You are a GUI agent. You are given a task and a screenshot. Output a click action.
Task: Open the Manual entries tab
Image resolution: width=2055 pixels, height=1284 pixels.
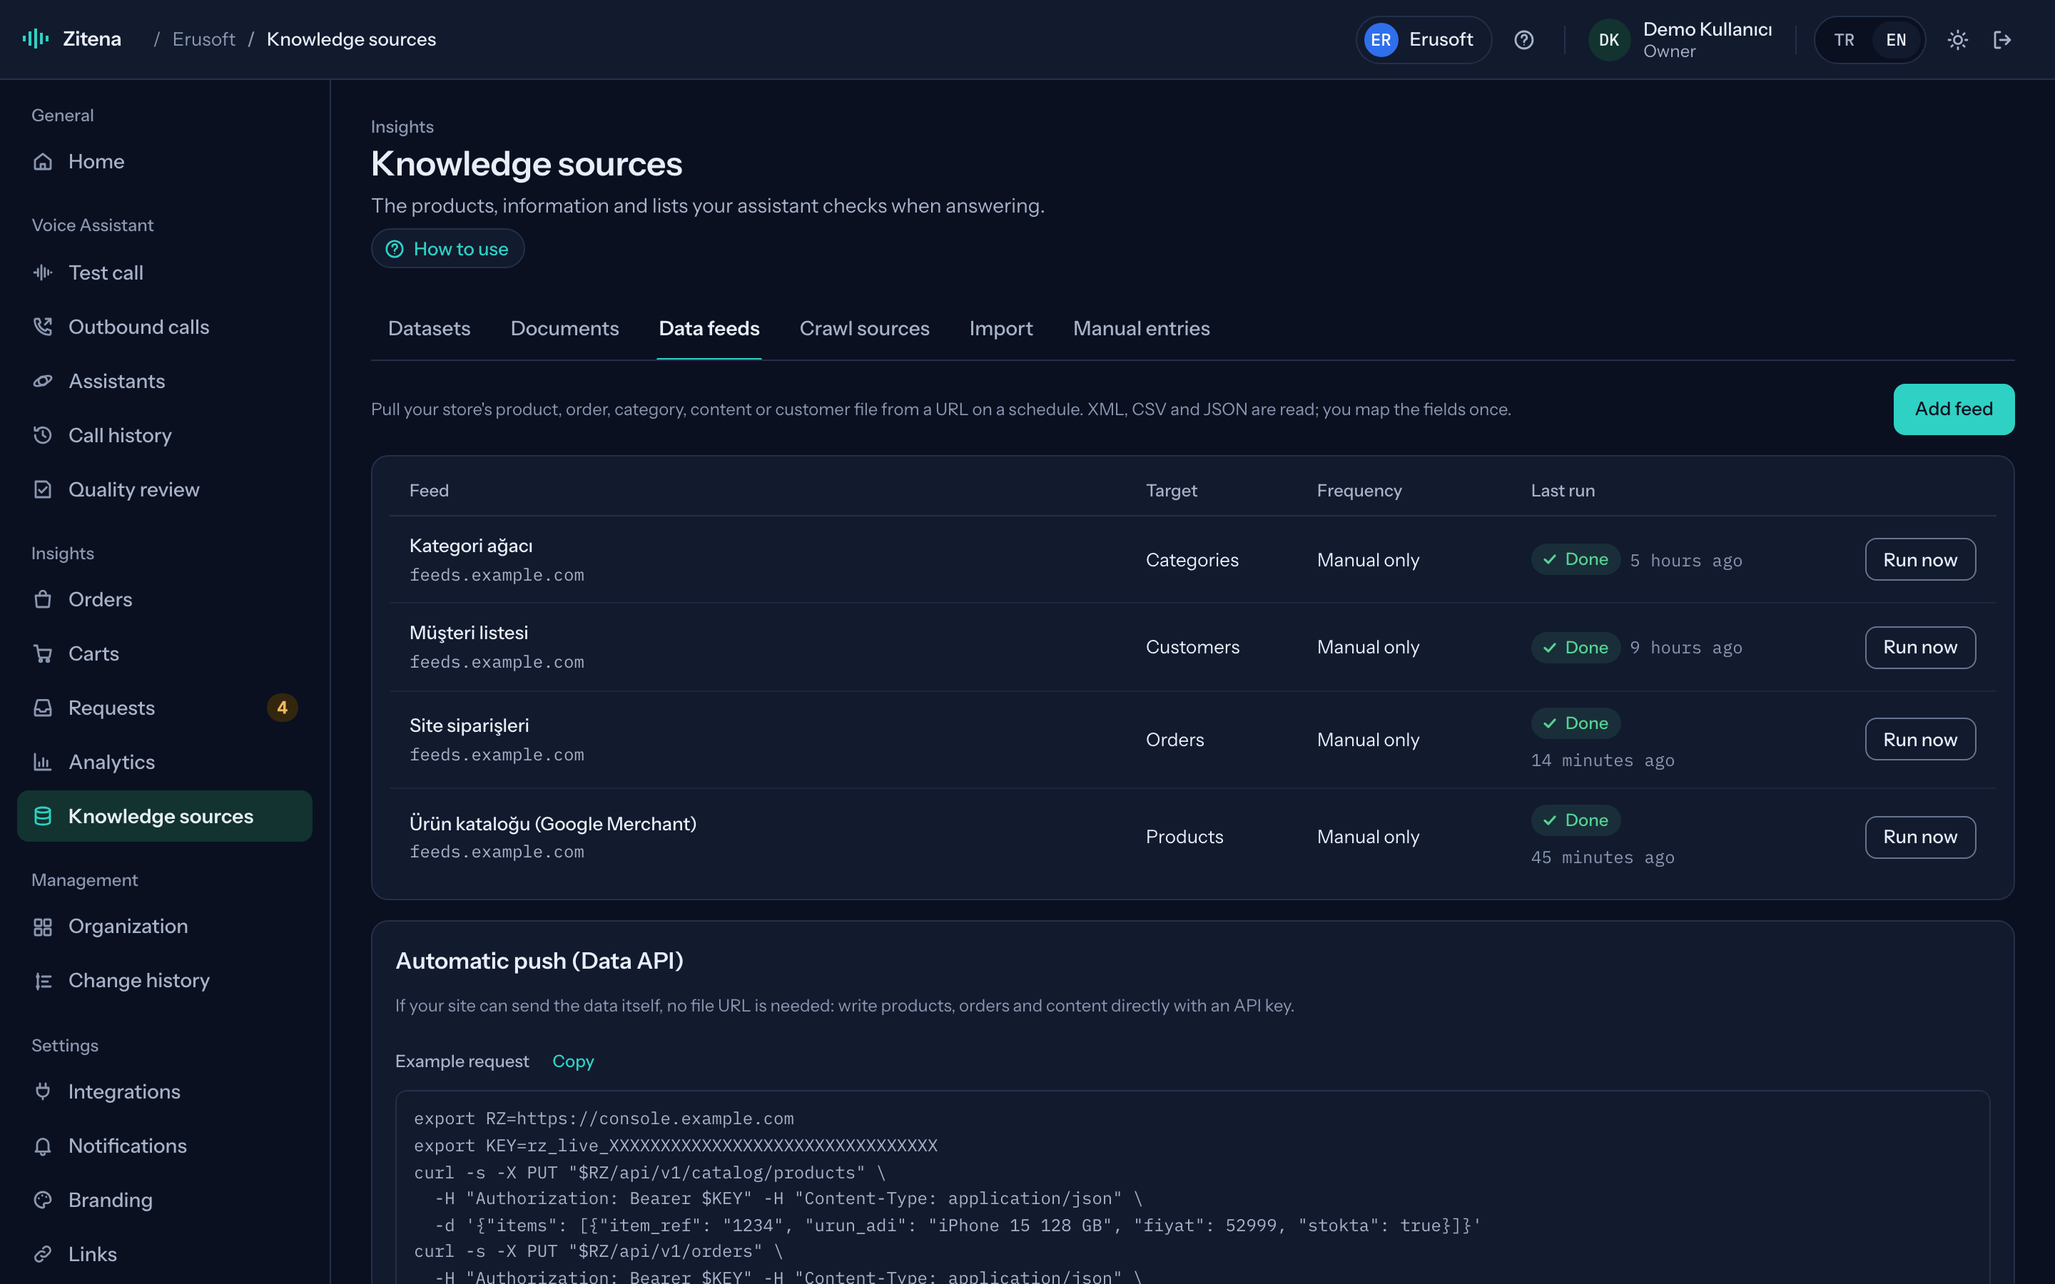tap(1141, 329)
